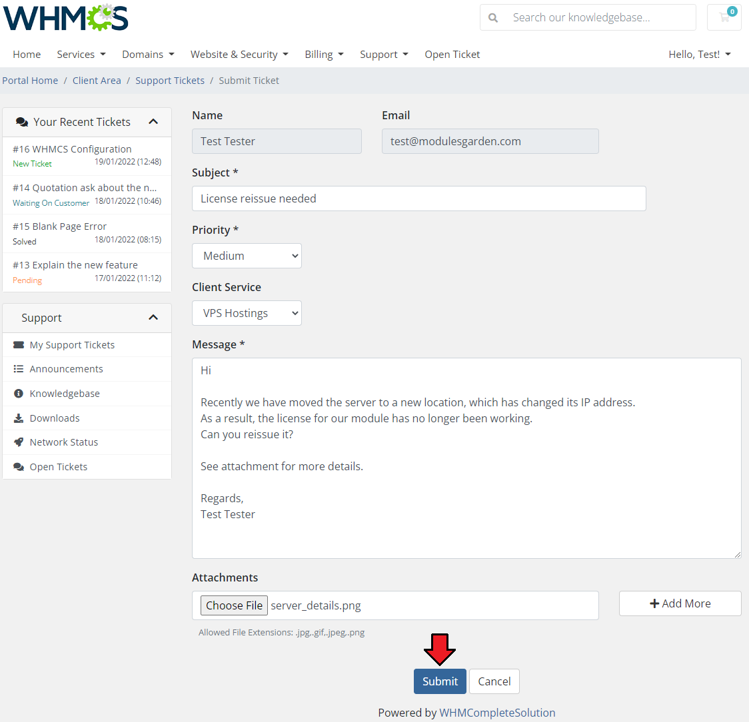The image size is (749, 722).
Task: Follow the Portal Home breadcrumb link
Action: [x=30, y=80]
